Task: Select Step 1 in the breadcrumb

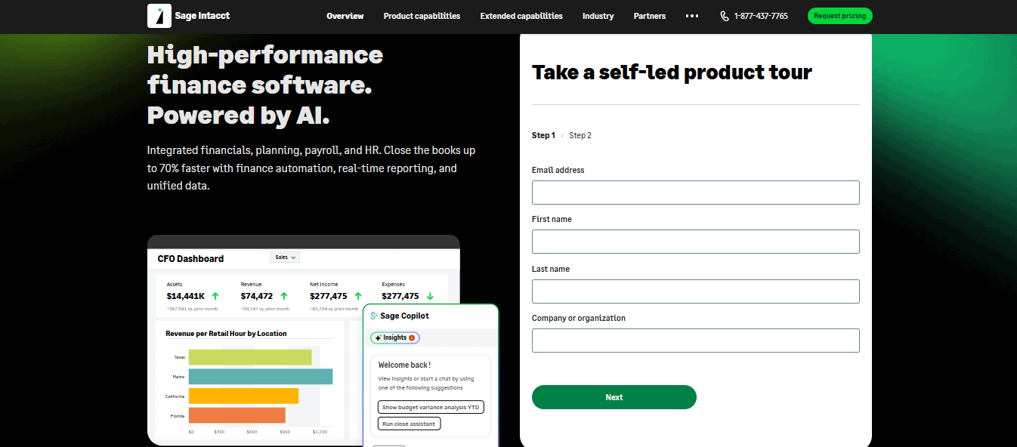Action: coord(543,135)
